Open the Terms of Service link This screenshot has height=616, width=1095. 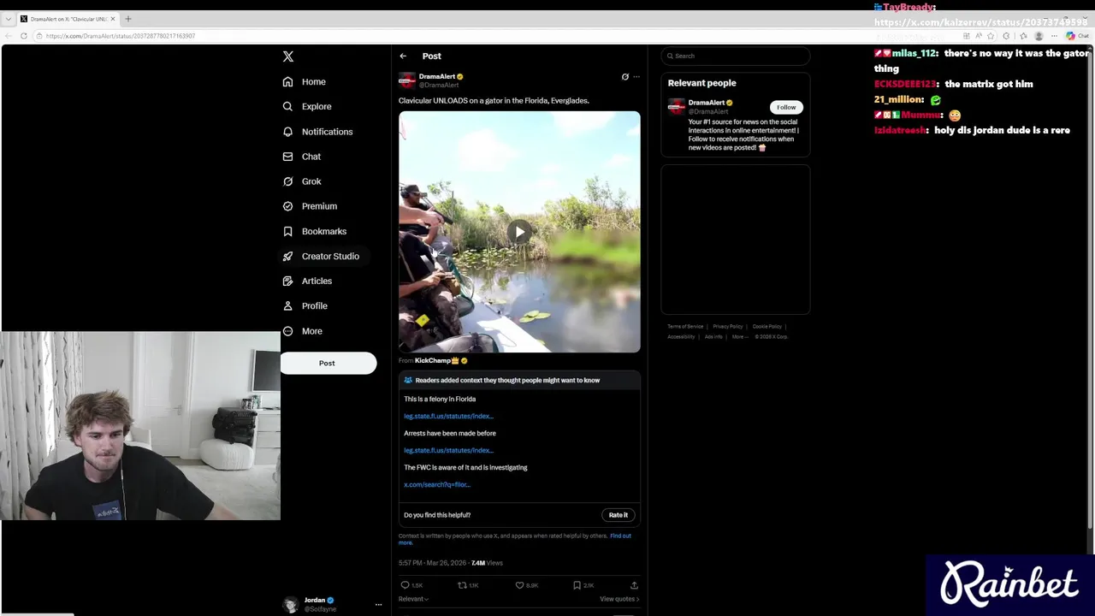coord(685,326)
